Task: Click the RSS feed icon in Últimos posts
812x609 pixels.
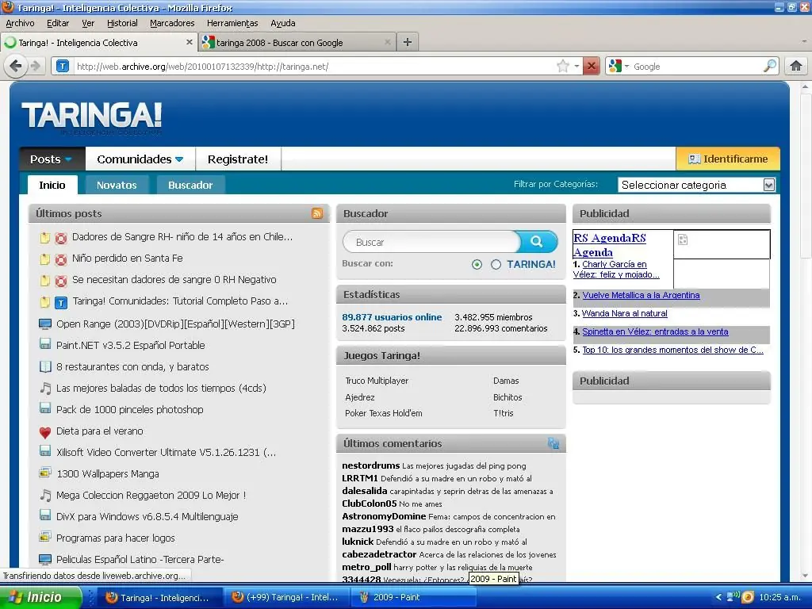Action: coord(317,213)
